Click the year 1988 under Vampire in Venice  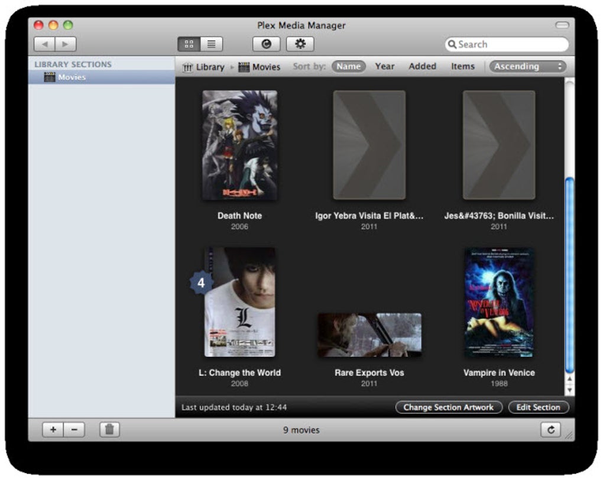point(499,384)
